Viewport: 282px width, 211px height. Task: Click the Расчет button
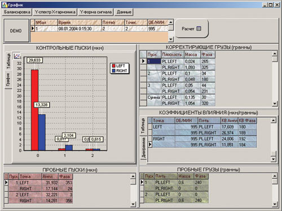[x=192, y=29]
